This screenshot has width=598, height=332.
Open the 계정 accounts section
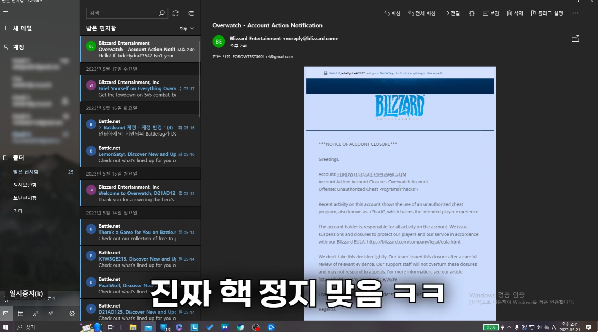tap(14, 47)
